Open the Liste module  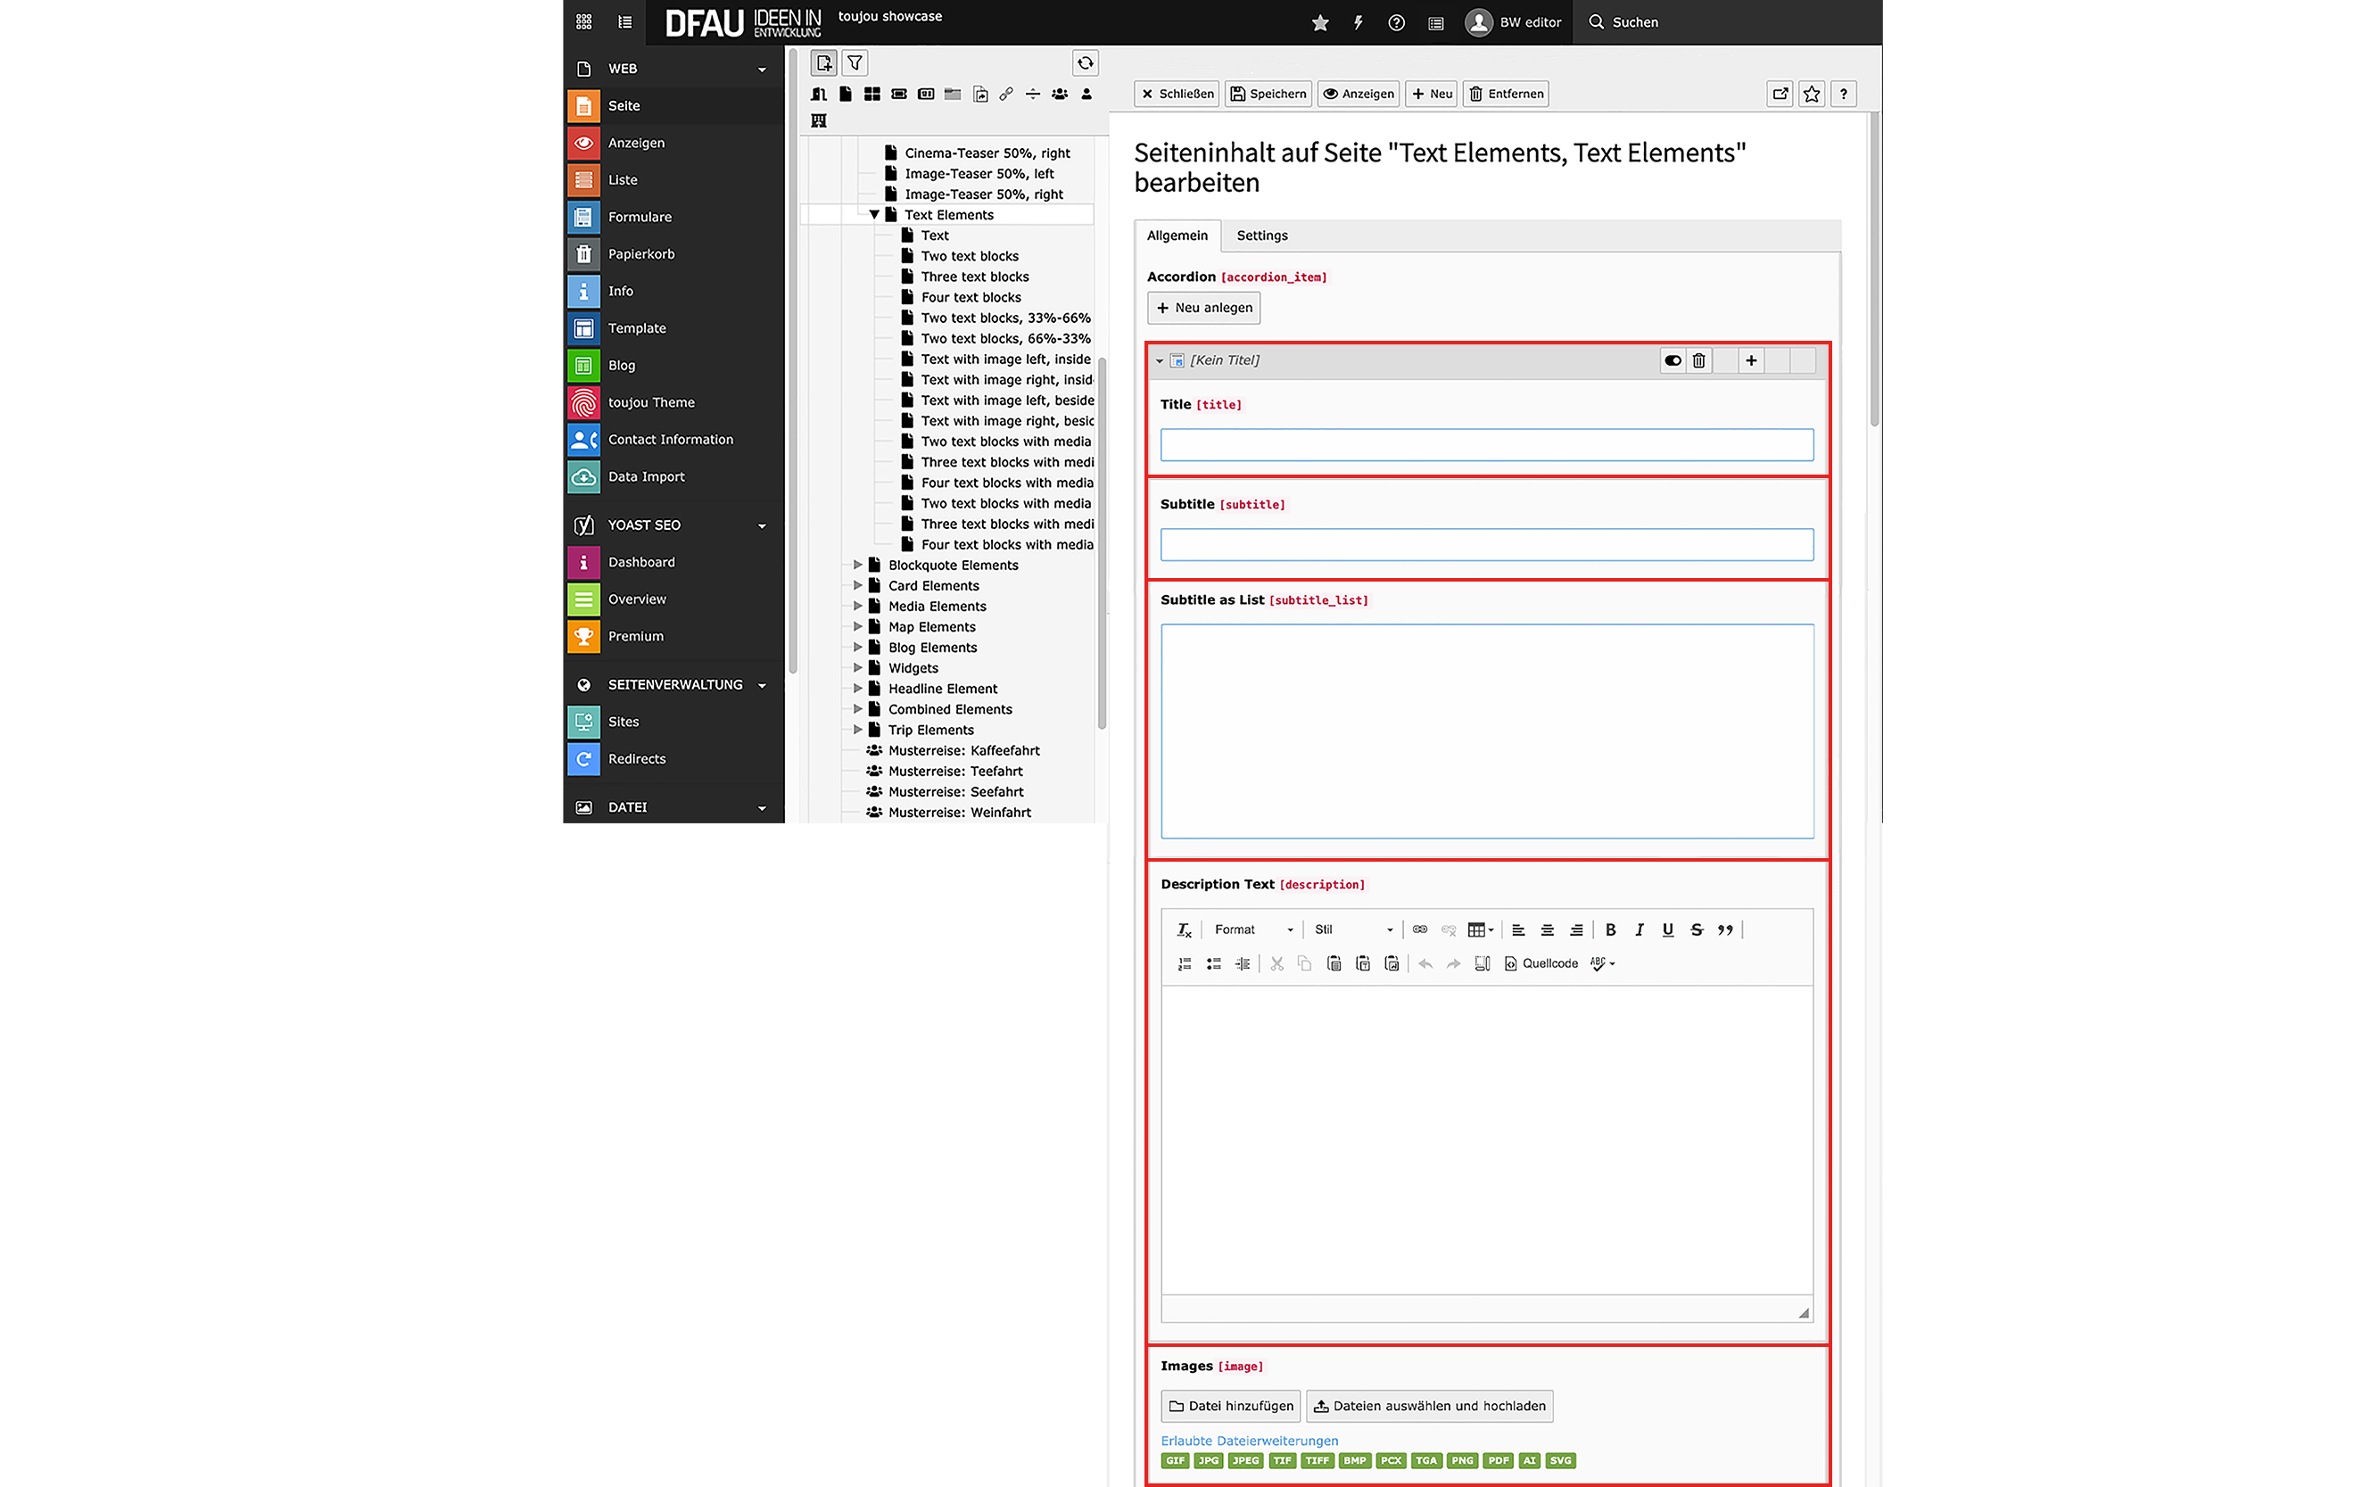tap(673, 180)
